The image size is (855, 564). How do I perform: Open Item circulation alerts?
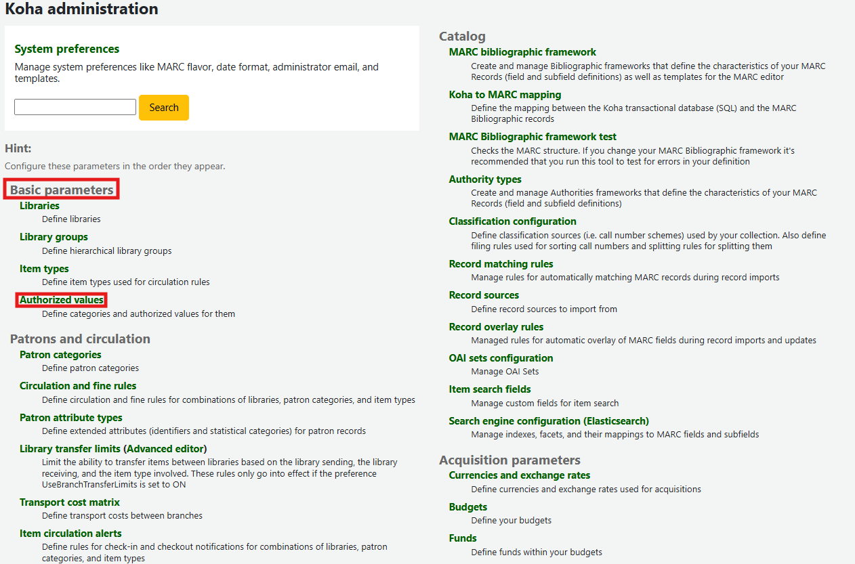pos(70,534)
